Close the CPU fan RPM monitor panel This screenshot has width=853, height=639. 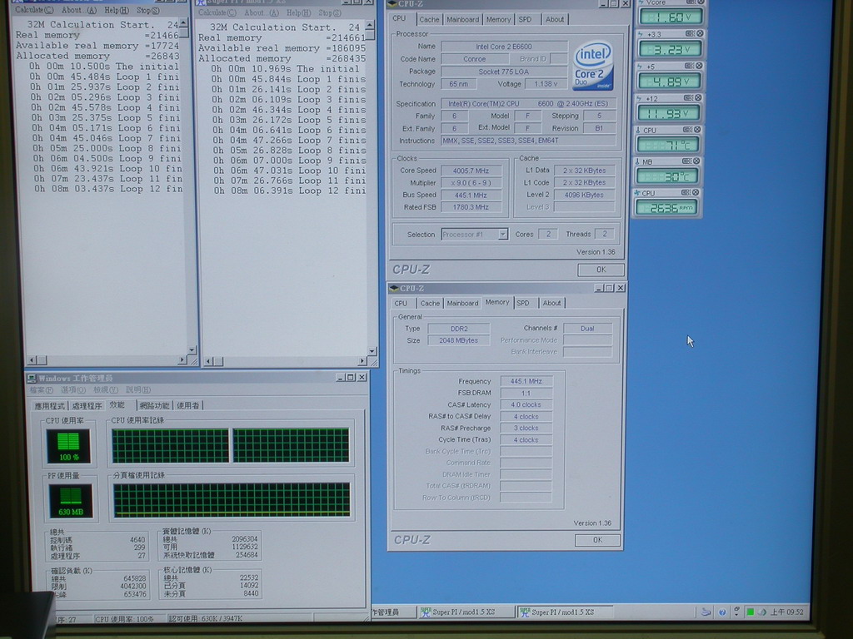point(696,192)
